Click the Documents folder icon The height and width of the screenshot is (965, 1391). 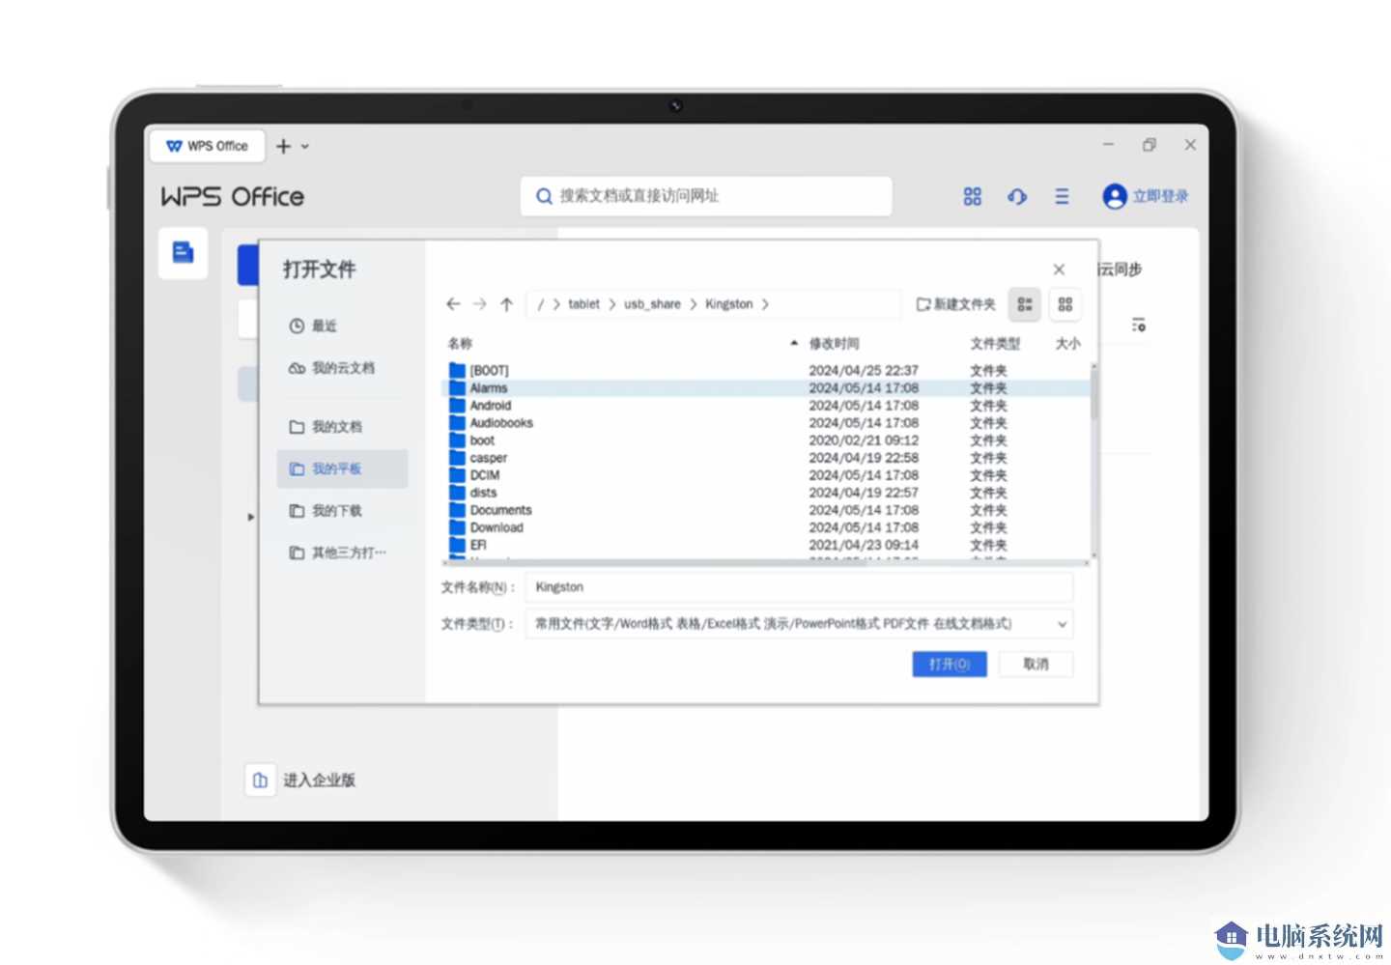(457, 510)
